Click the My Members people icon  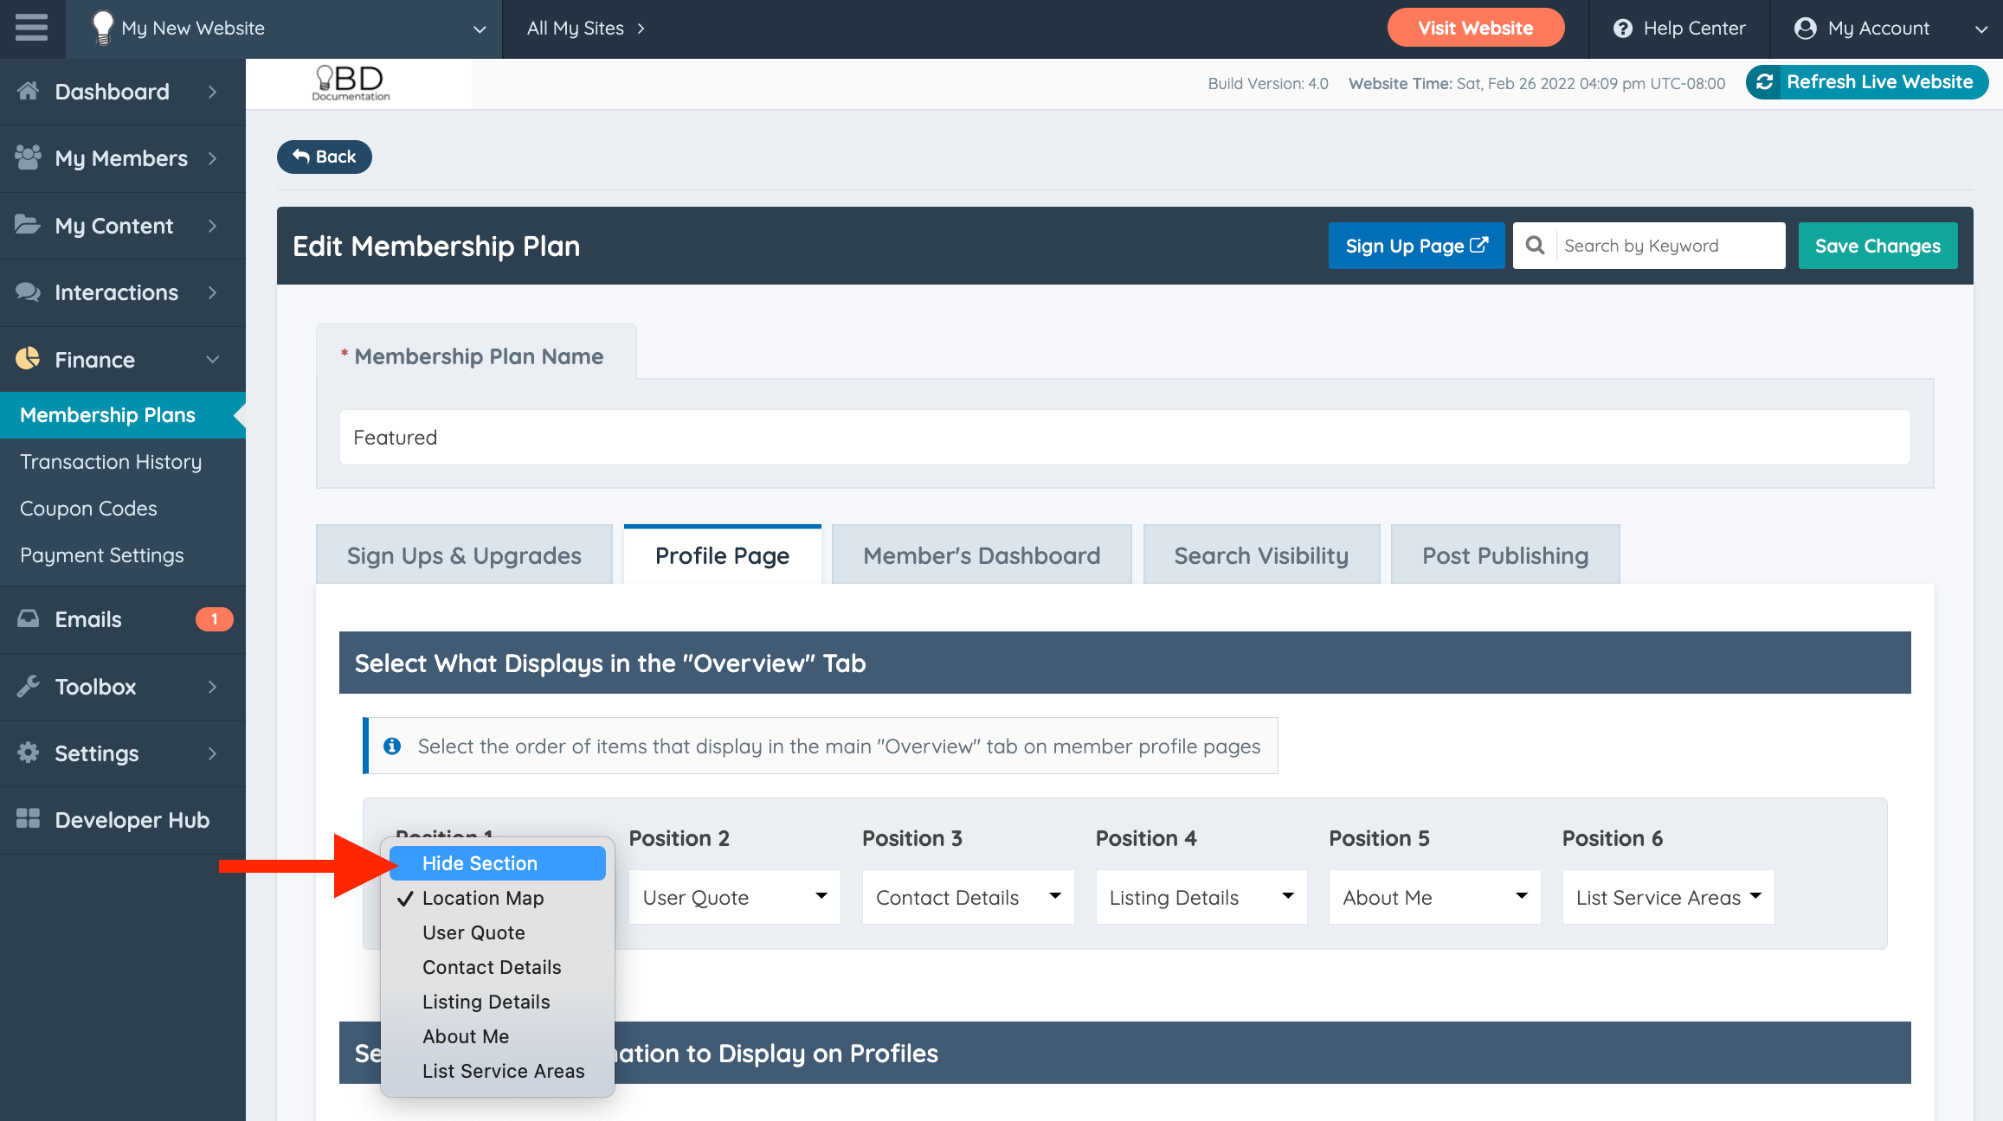[28, 157]
